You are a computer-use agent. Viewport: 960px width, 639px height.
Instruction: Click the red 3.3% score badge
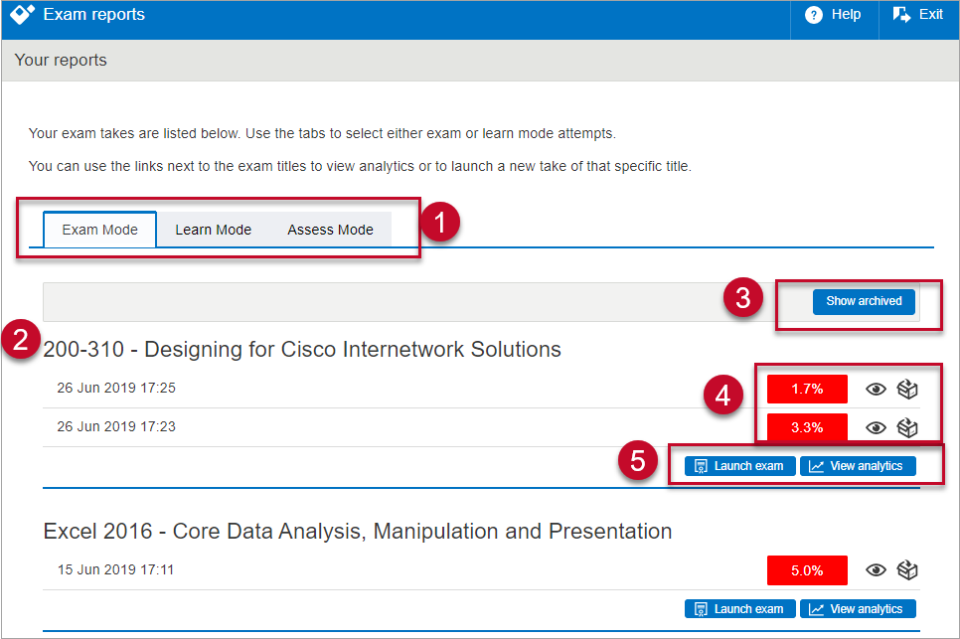click(807, 427)
